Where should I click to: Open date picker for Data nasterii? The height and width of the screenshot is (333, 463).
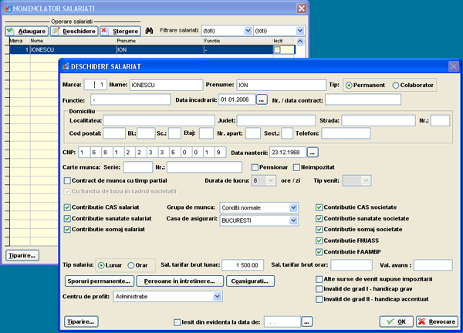tap(313, 152)
